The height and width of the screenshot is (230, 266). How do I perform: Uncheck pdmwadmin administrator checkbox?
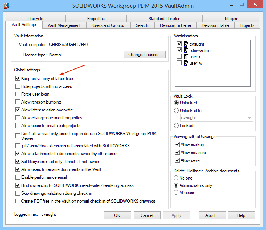[x=179, y=50]
